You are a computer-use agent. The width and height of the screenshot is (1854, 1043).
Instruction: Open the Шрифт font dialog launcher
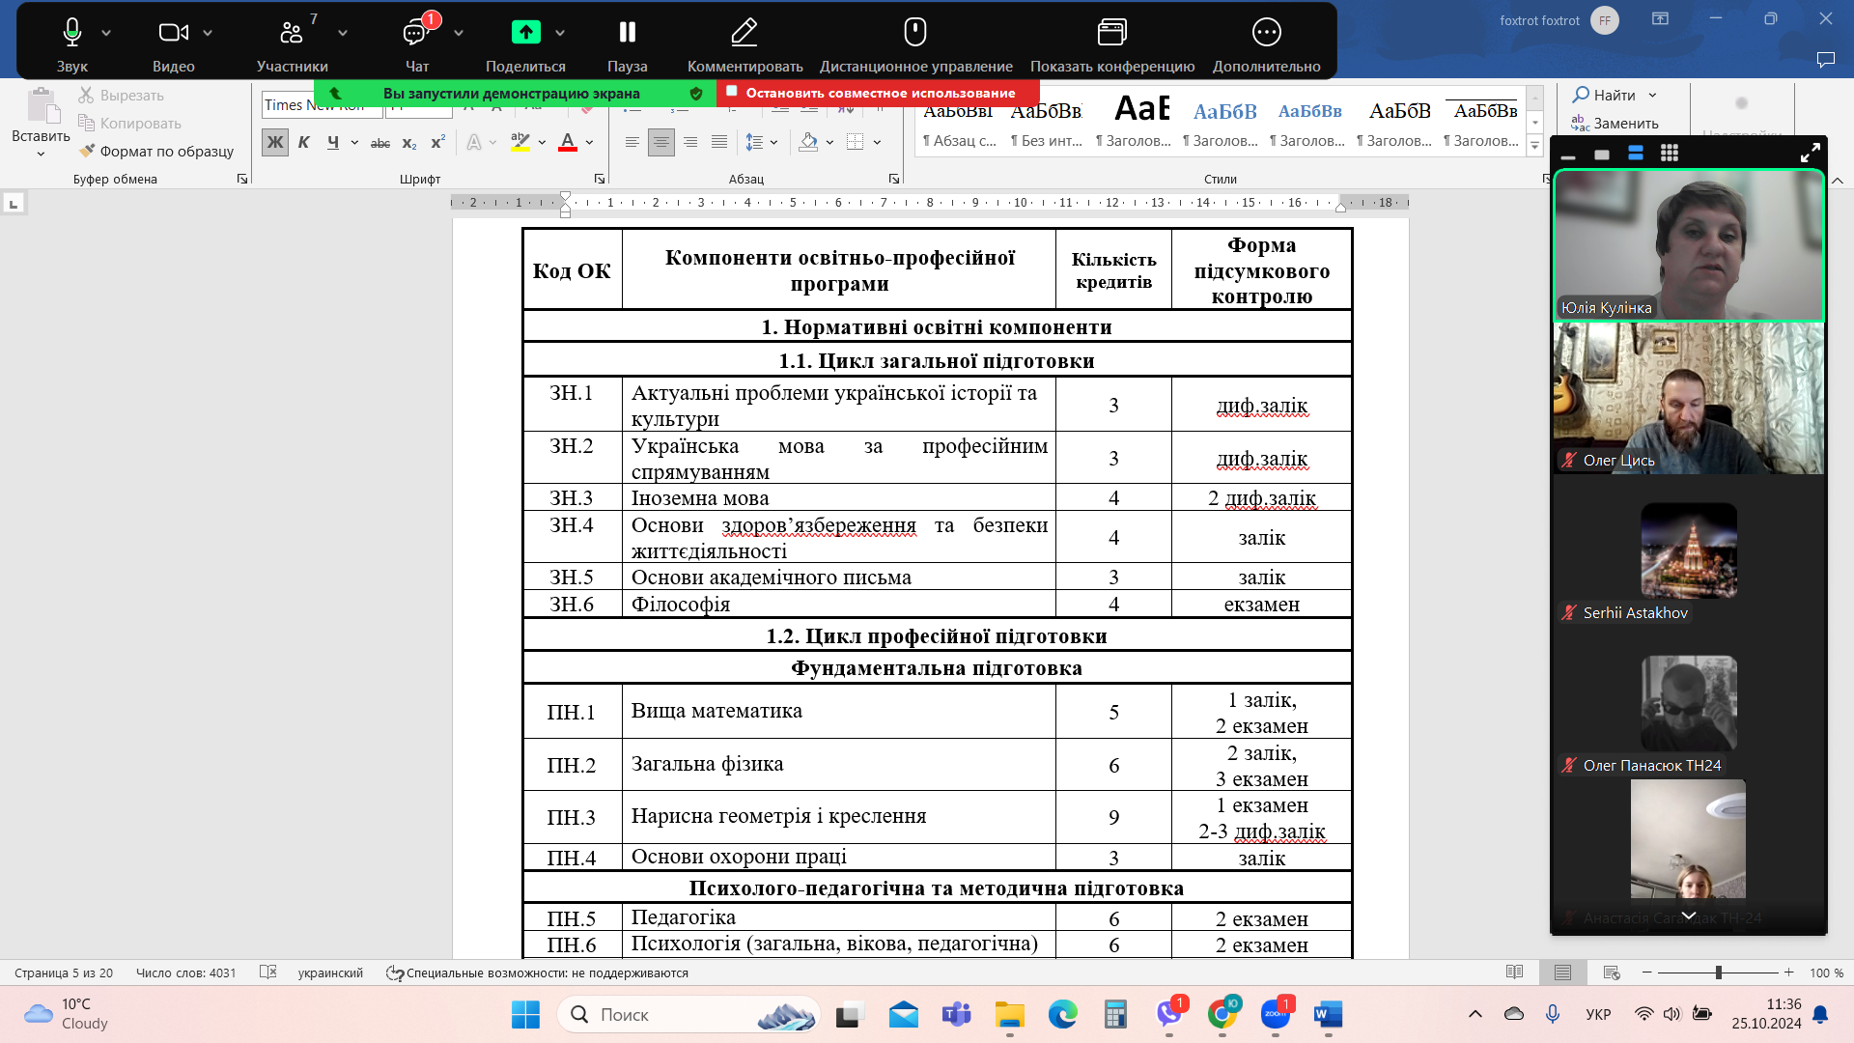coord(600,179)
